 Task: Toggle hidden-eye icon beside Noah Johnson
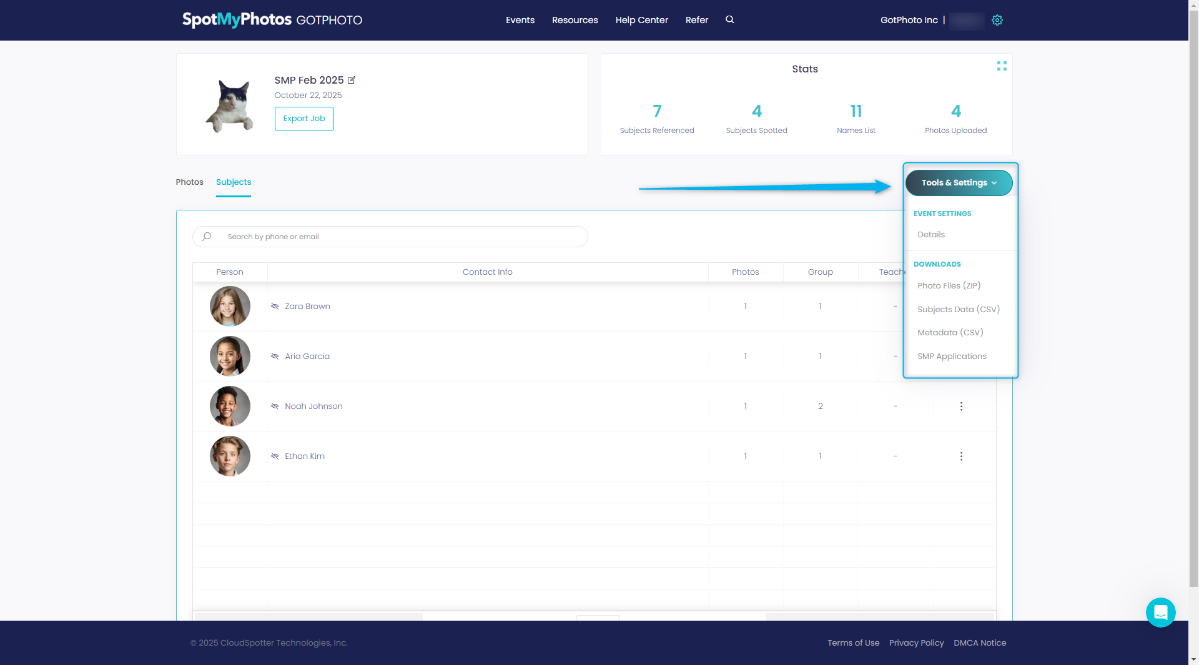coord(275,406)
